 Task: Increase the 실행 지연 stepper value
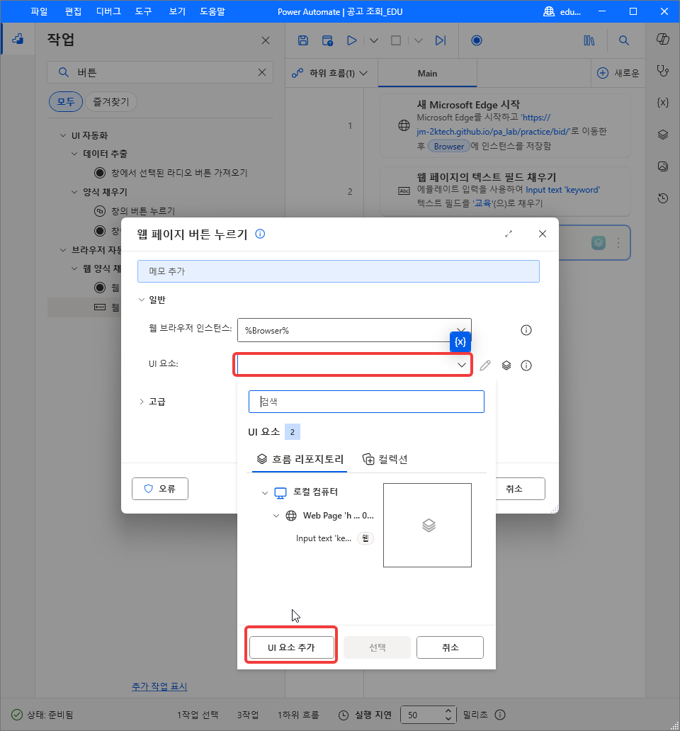tap(448, 711)
